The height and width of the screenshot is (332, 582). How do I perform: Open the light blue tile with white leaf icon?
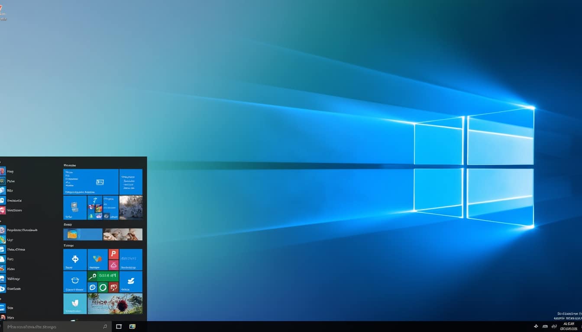75,304
